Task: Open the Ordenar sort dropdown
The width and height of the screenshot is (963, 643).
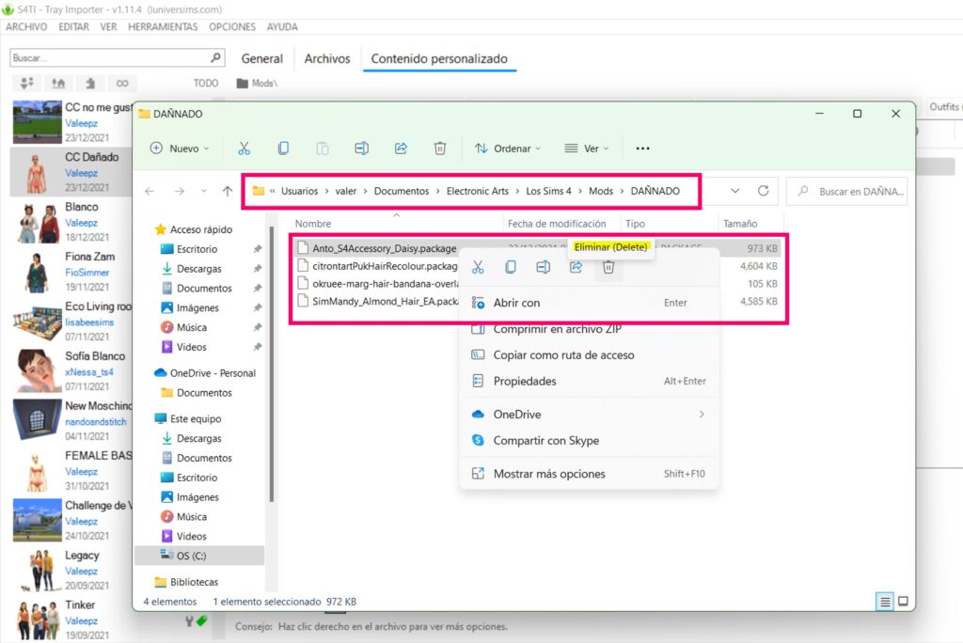Action: coord(507,148)
